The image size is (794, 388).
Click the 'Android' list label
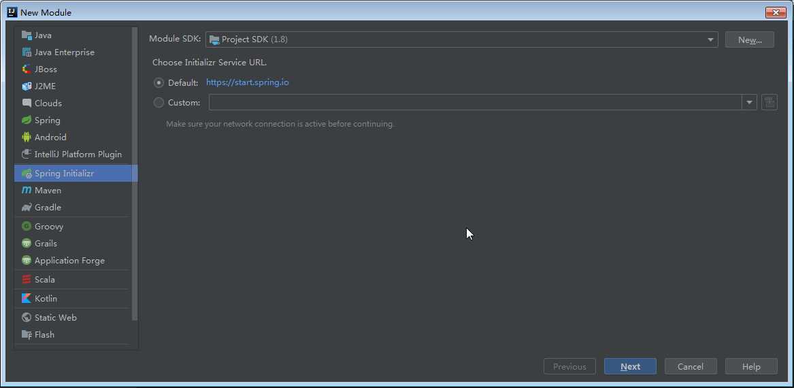(50, 138)
